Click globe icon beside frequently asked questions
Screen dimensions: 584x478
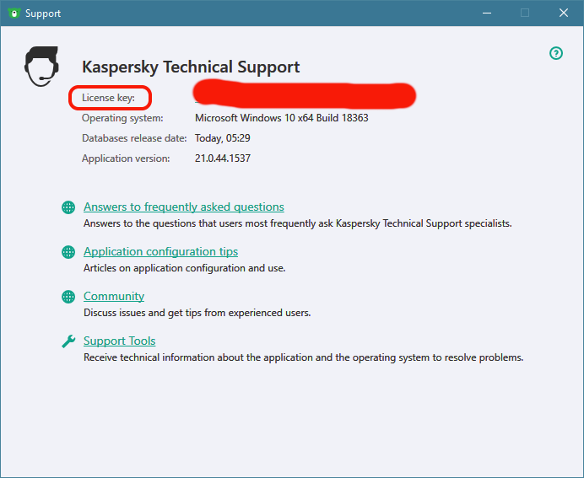click(x=68, y=207)
